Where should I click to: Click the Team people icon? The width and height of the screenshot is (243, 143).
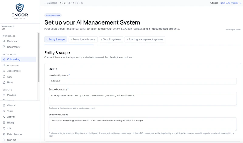[4, 111]
